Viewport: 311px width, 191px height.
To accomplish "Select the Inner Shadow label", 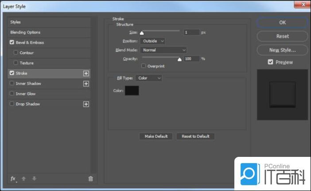I will click(x=28, y=83).
